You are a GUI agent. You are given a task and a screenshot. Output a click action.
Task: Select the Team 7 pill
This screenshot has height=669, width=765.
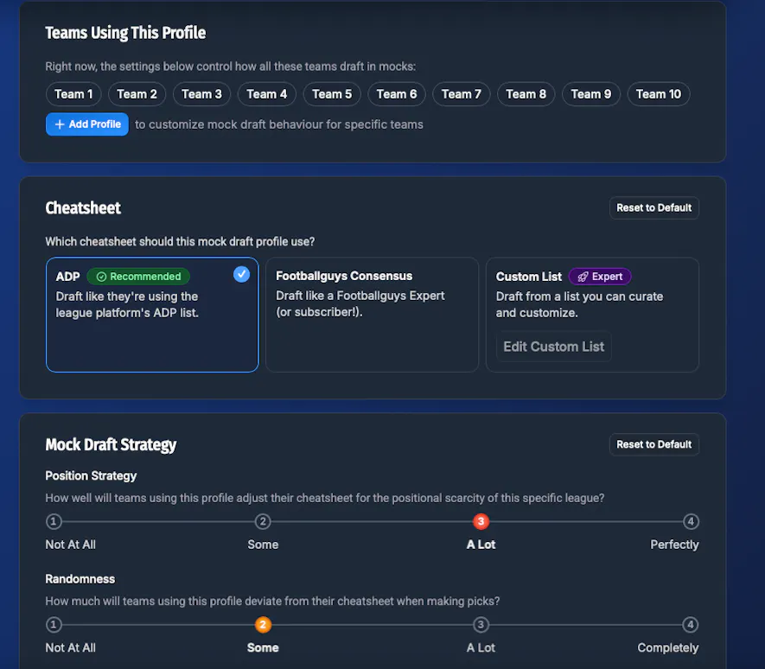click(x=461, y=94)
